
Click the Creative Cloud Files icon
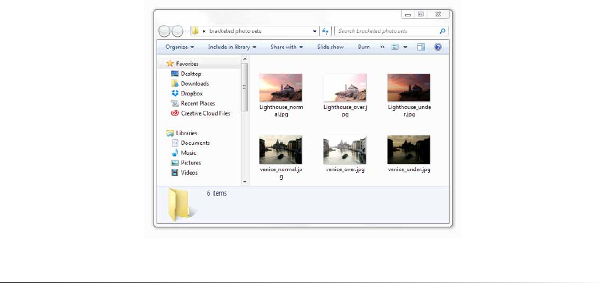point(175,113)
